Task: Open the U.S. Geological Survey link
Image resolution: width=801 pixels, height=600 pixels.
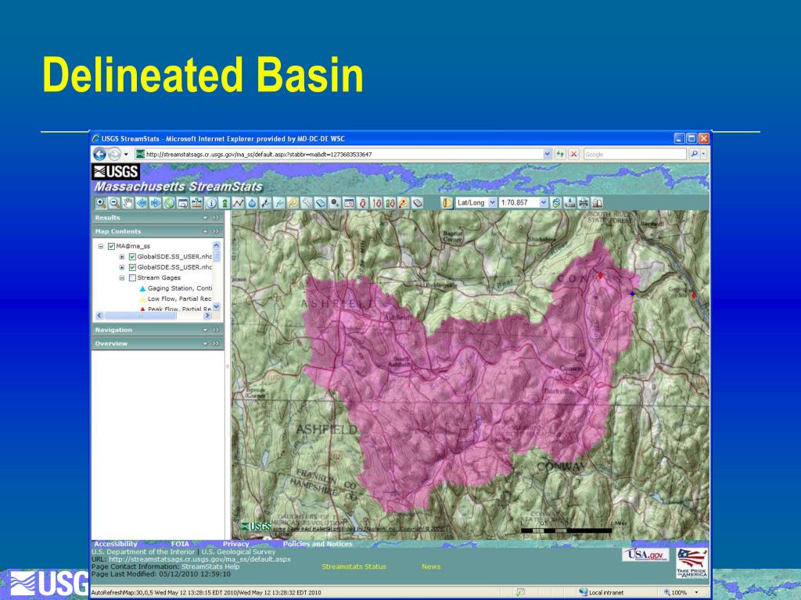Action: point(239,552)
